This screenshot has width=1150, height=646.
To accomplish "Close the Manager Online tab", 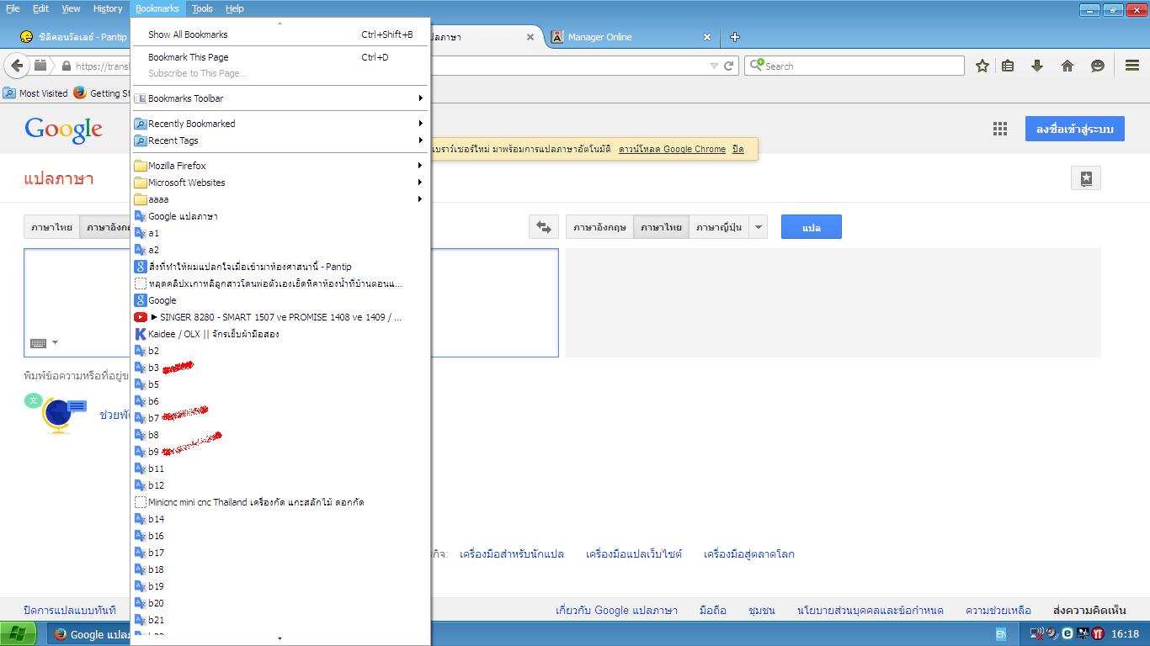I will pyautogui.click(x=707, y=37).
